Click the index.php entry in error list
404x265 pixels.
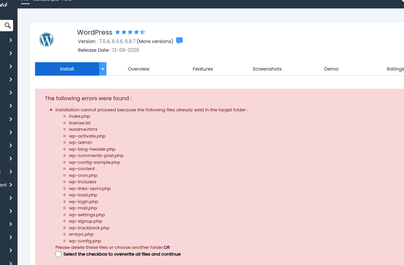point(80,116)
